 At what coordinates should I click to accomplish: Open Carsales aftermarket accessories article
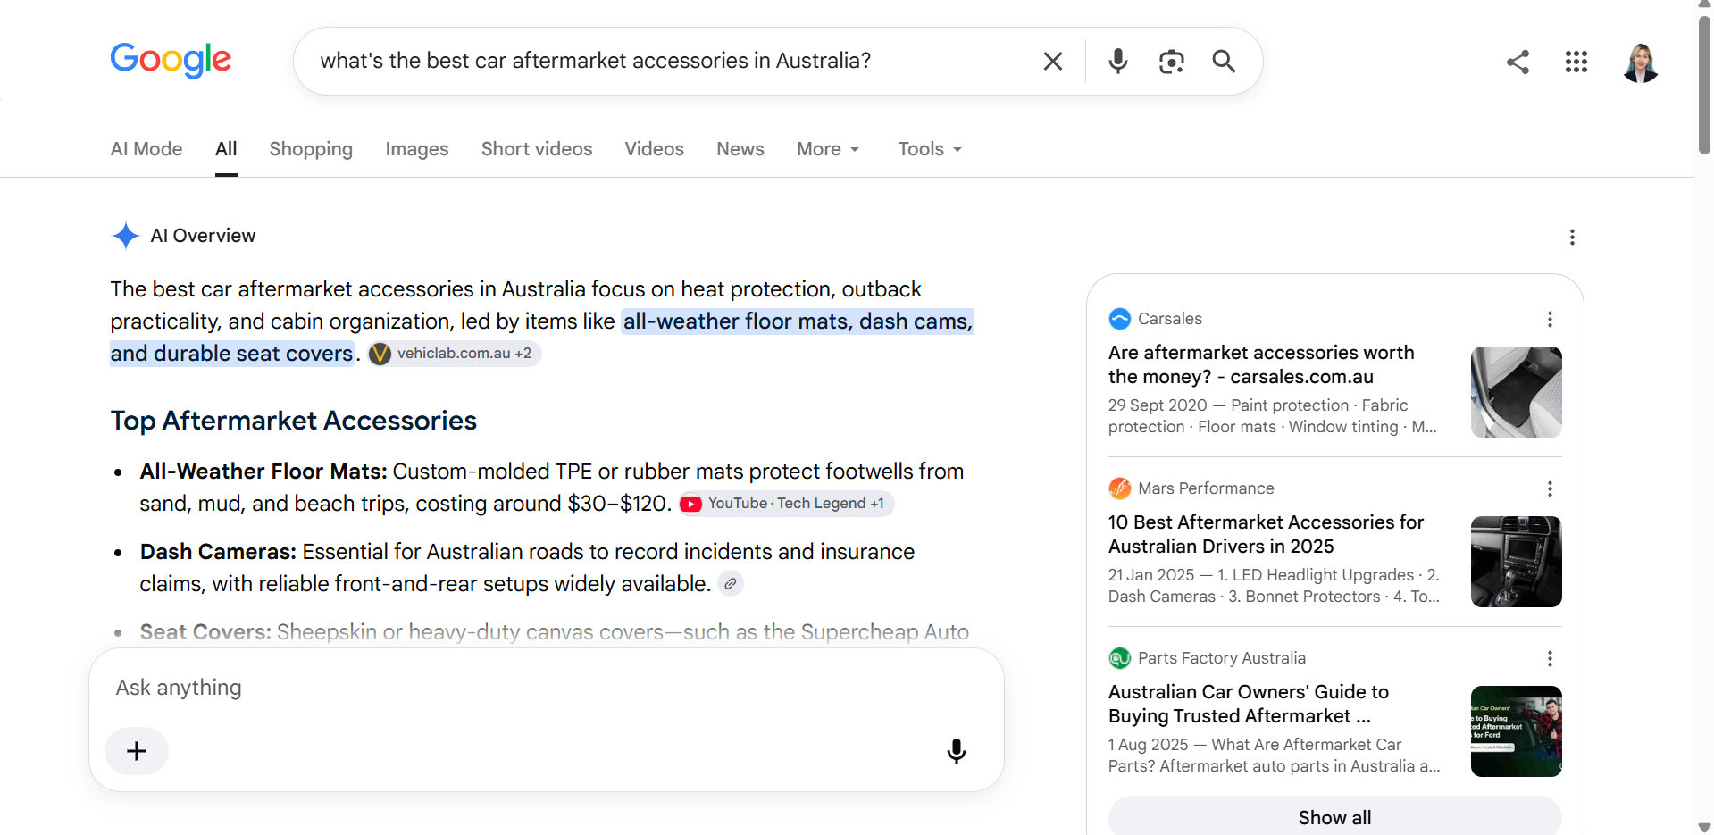point(1261,364)
